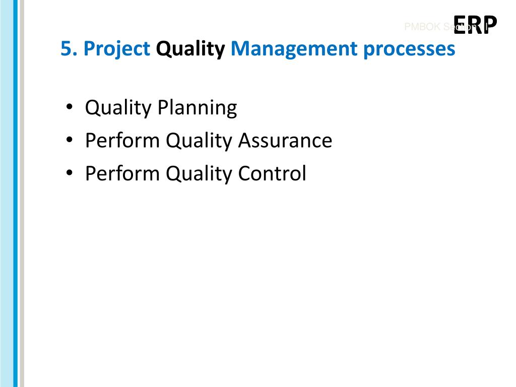
Task: Click the black word Quality in the title
Action: coord(190,49)
